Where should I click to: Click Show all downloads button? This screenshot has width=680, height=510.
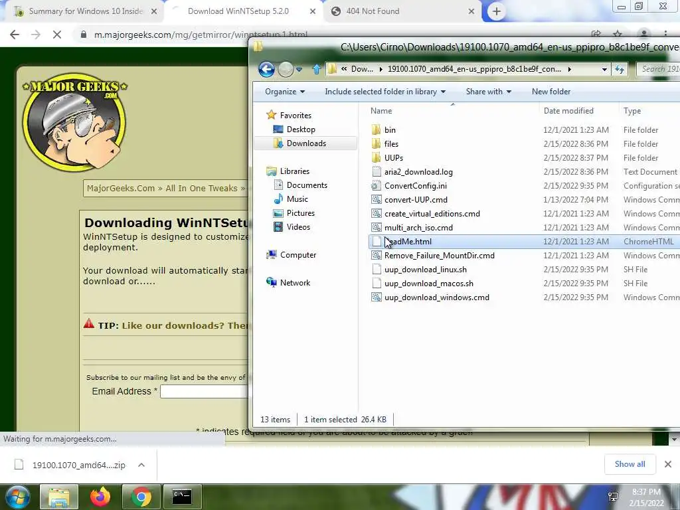pyautogui.click(x=630, y=464)
